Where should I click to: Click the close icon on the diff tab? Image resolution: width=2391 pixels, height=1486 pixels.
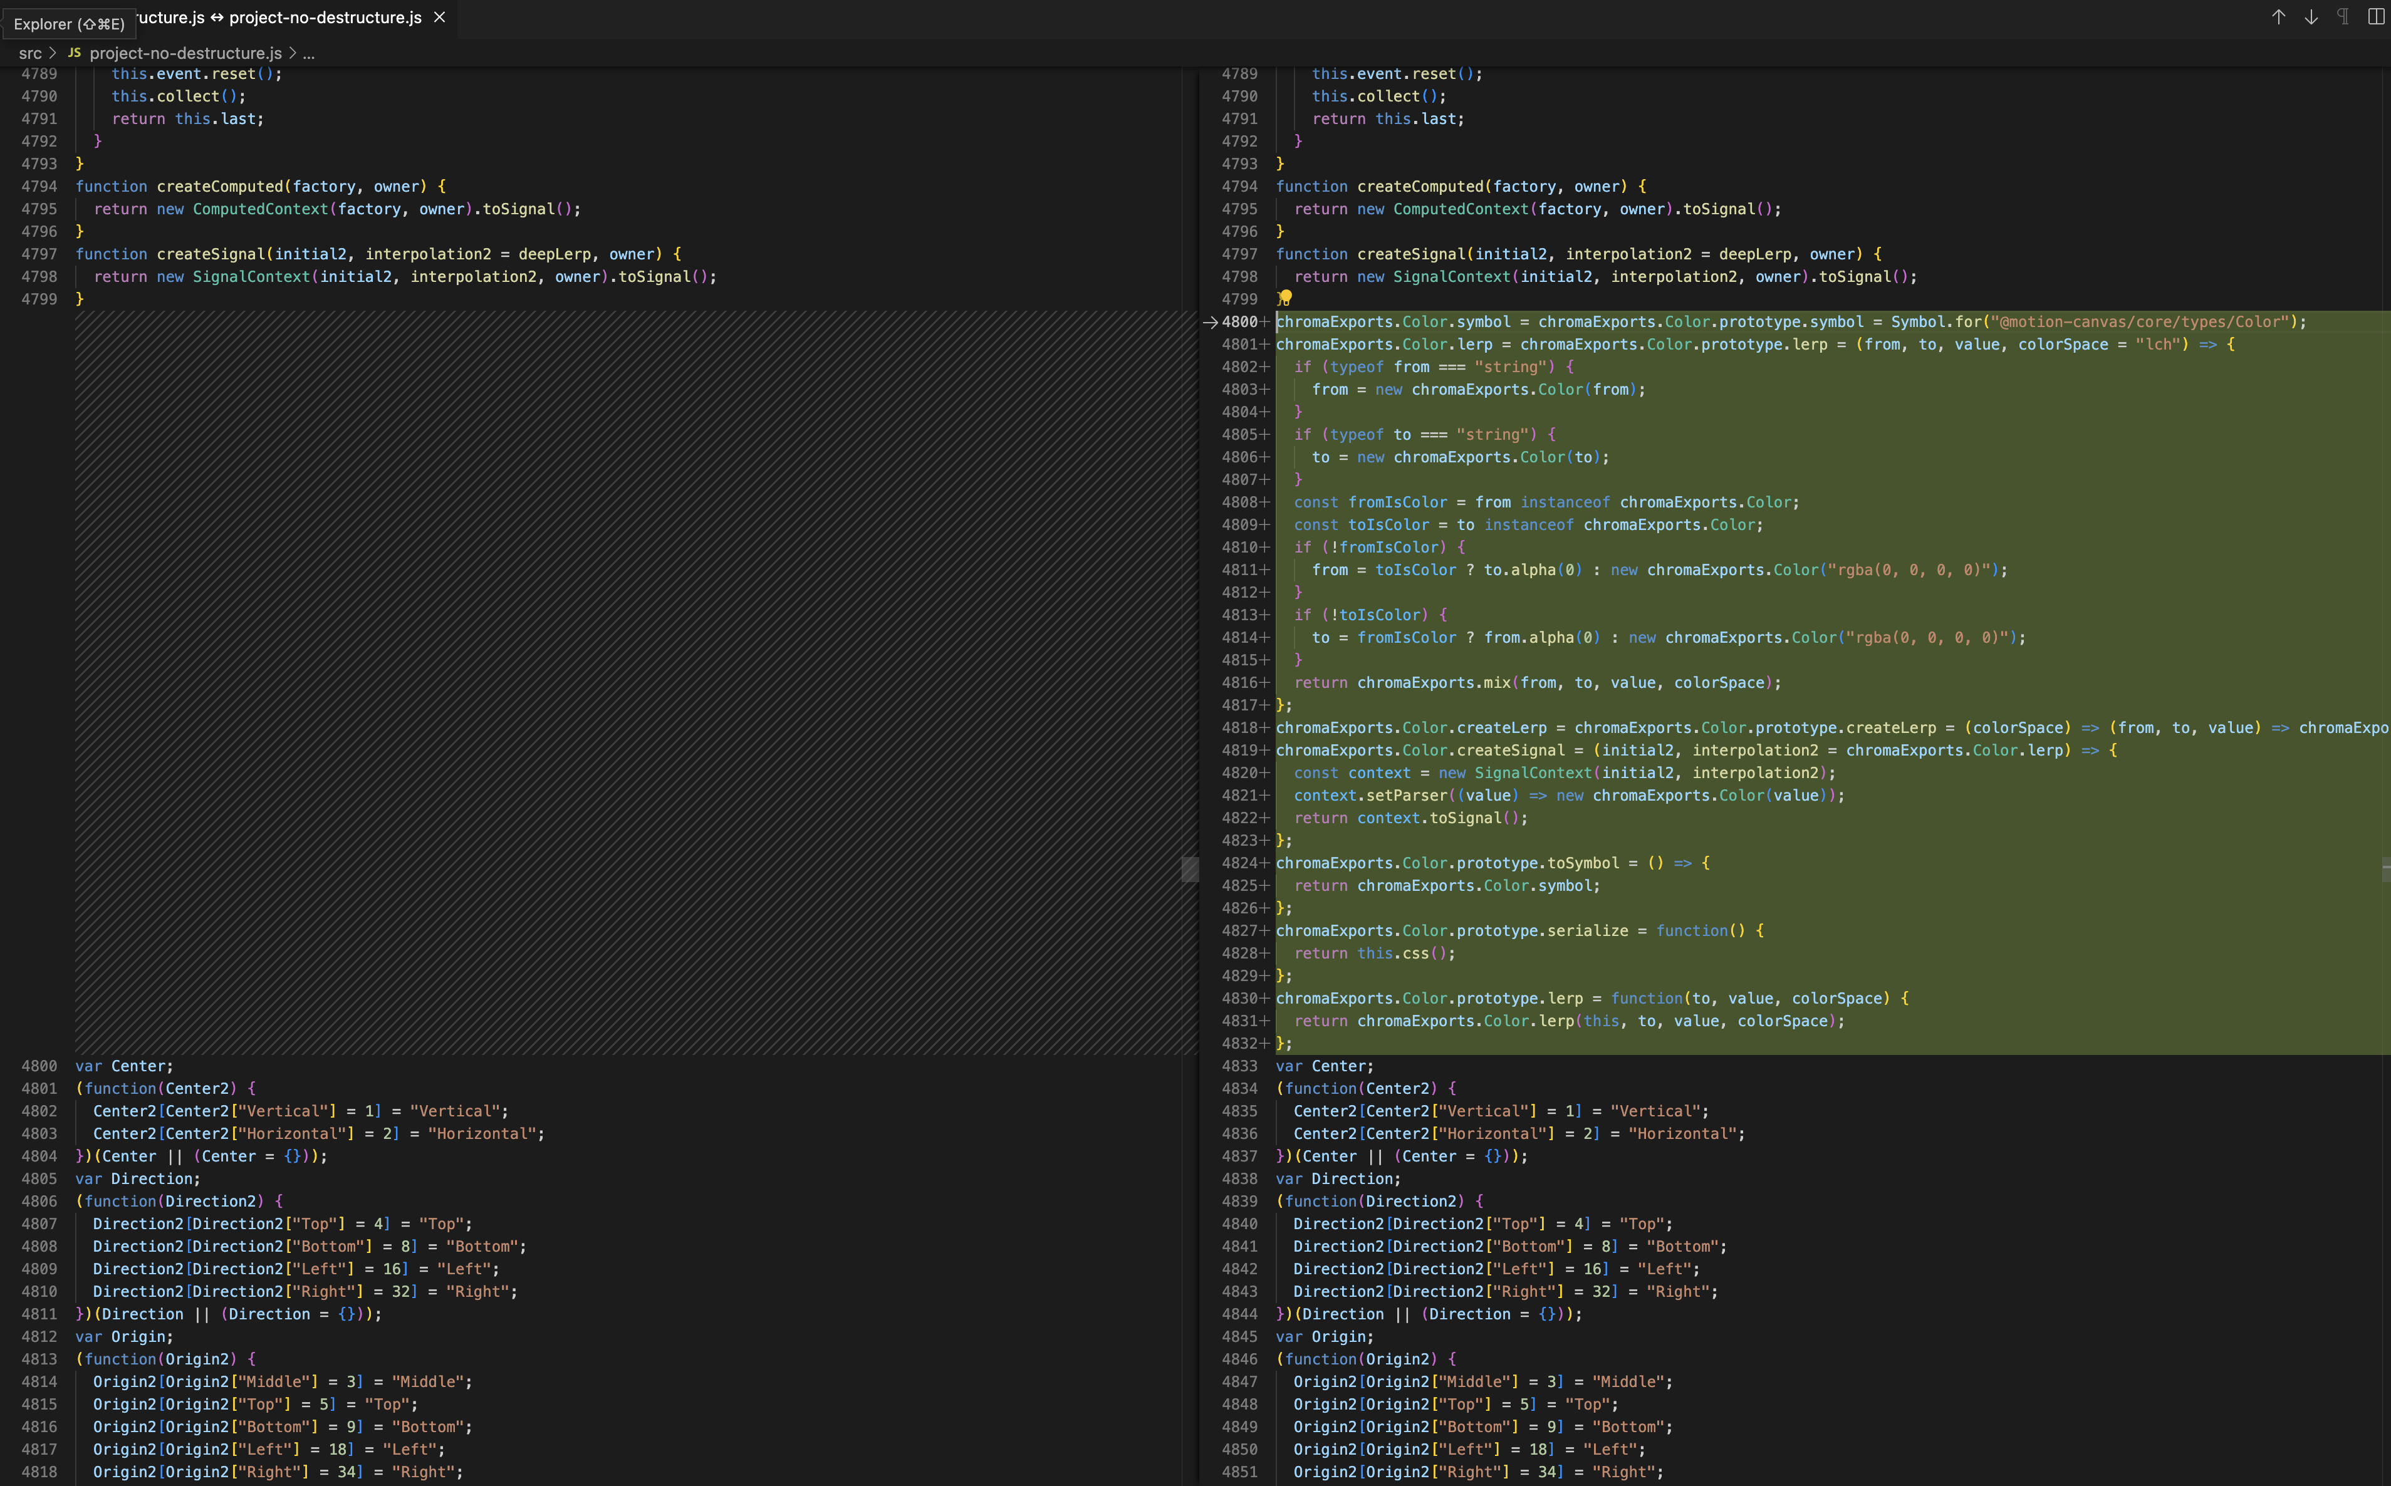click(439, 17)
